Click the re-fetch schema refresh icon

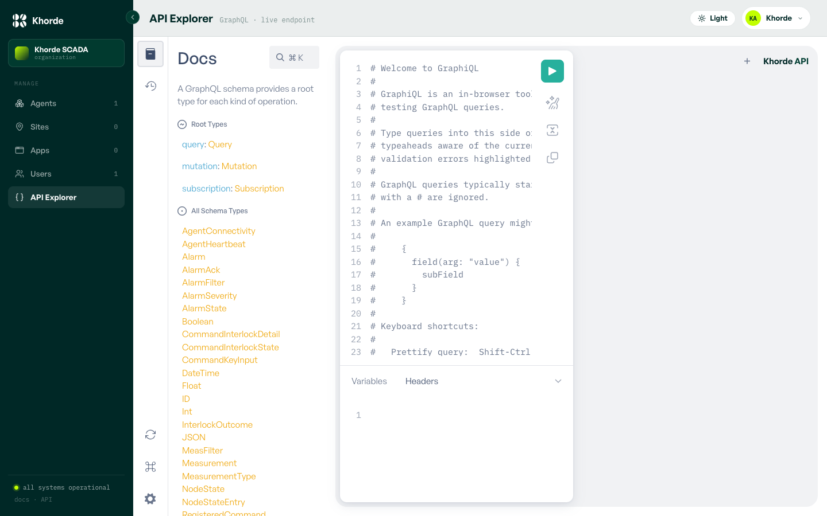click(150, 435)
